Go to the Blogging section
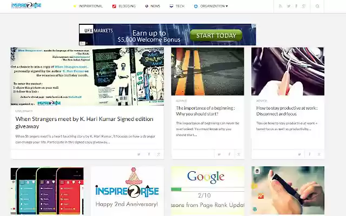Screen dimensions: 346x216 point(127,6)
